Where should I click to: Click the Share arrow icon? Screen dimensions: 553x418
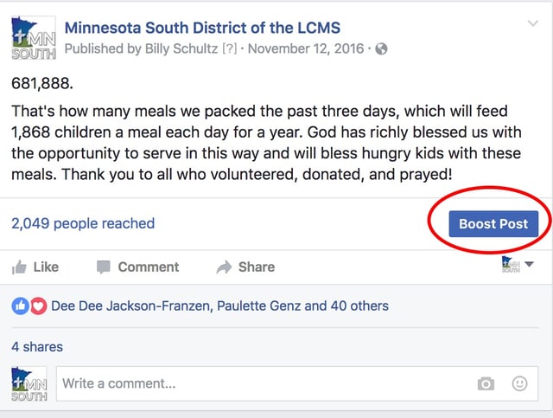(224, 267)
